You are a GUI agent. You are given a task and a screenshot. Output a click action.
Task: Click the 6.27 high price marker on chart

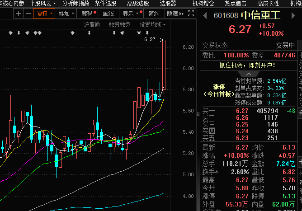(x=150, y=40)
